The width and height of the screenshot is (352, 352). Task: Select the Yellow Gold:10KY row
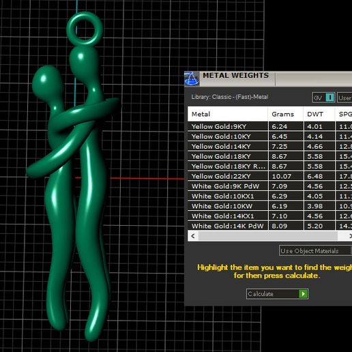coord(269,136)
